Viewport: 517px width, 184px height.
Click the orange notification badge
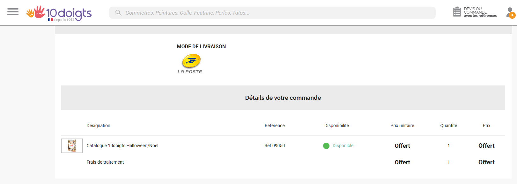512,15
